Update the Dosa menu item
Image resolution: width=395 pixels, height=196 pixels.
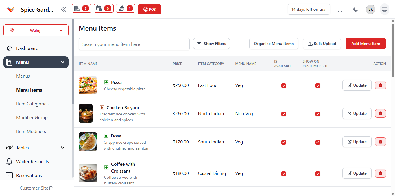pyautogui.click(x=357, y=142)
